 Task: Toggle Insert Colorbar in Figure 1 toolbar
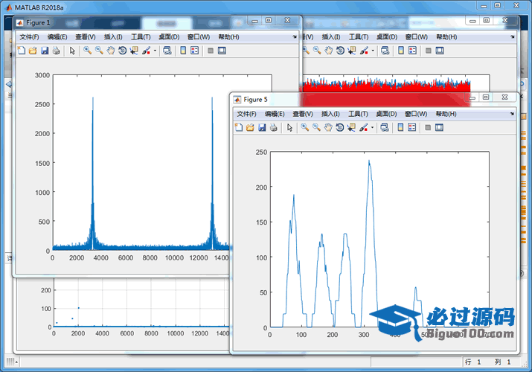point(182,51)
